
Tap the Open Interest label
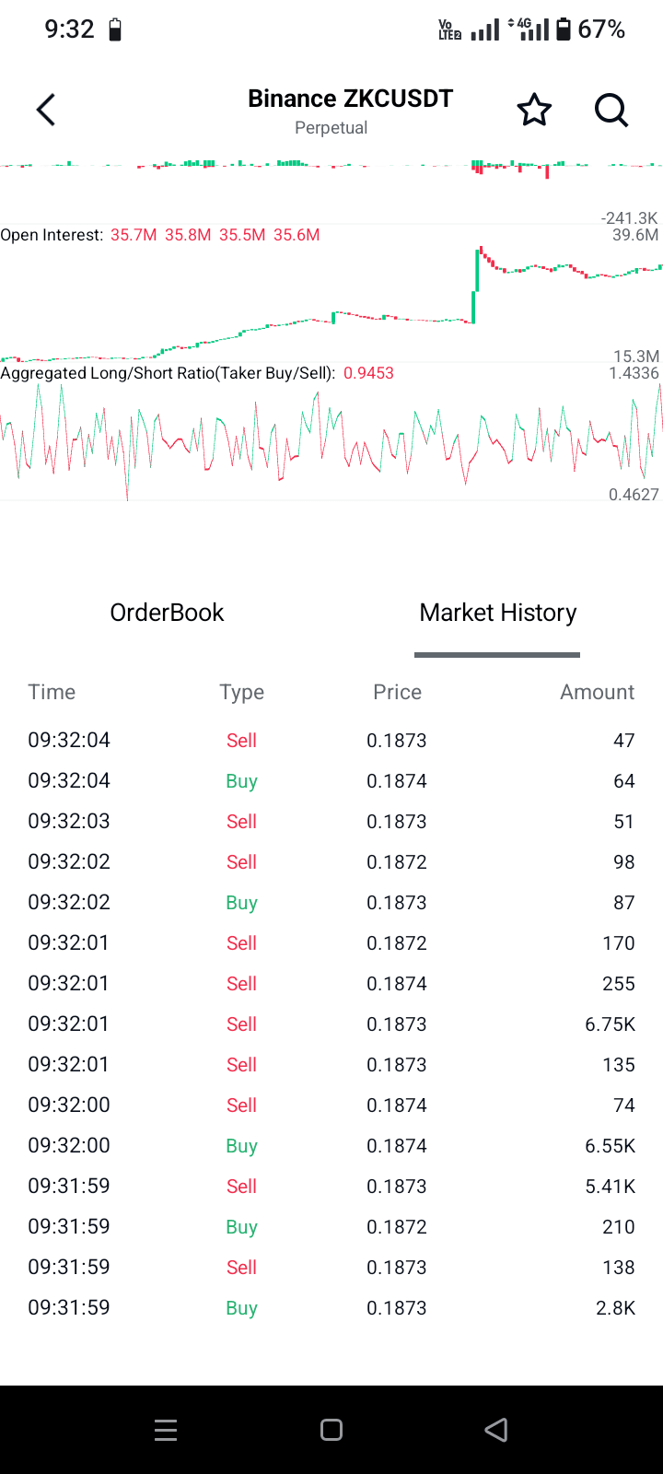click(52, 235)
